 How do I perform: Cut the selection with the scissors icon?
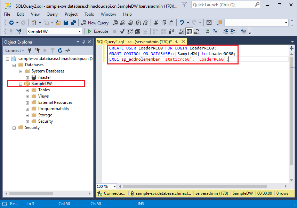156,23
